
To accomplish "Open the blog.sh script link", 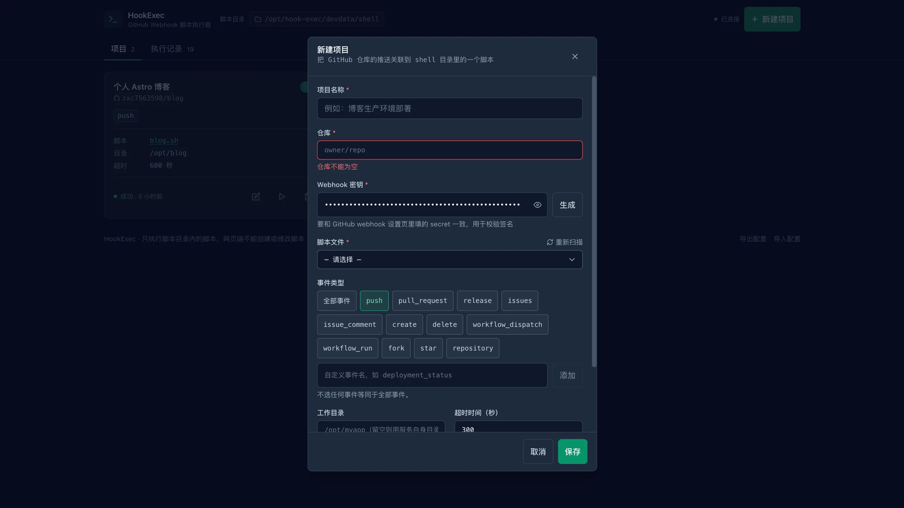I will click(x=164, y=140).
